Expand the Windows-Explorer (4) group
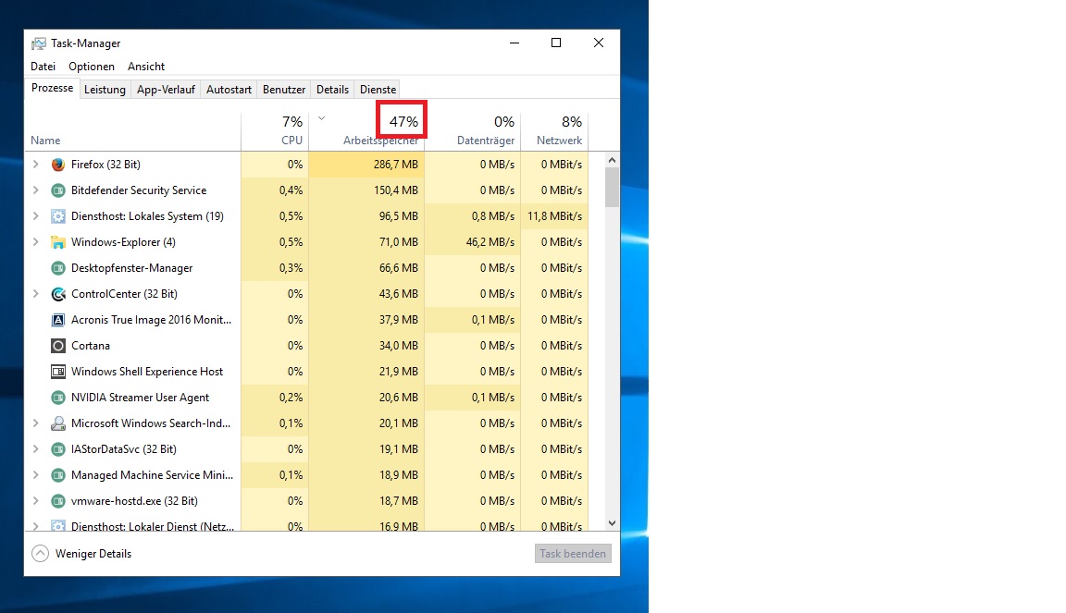 coord(36,242)
